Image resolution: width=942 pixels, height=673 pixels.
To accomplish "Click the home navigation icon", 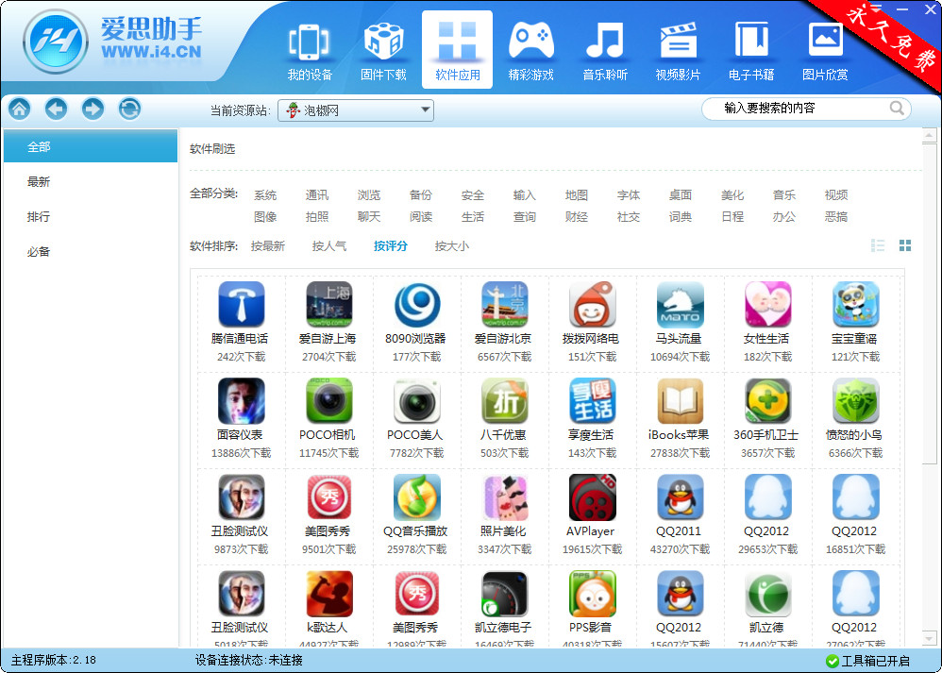I will point(19,109).
